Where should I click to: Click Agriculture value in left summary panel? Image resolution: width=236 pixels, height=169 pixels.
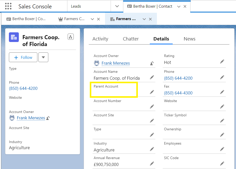coord(19,148)
